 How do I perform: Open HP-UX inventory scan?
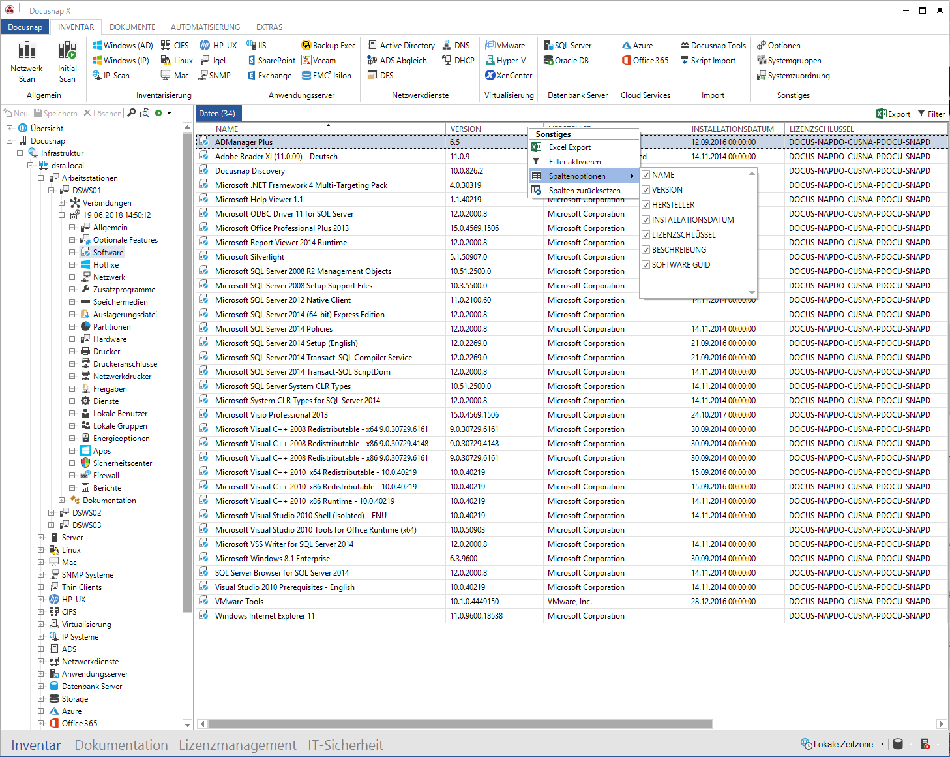(x=218, y=46)
